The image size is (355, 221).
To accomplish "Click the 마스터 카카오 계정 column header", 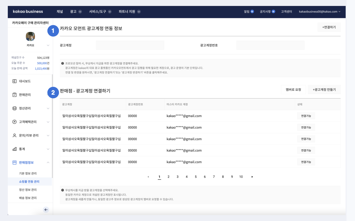I will click(x=177, y=104).
